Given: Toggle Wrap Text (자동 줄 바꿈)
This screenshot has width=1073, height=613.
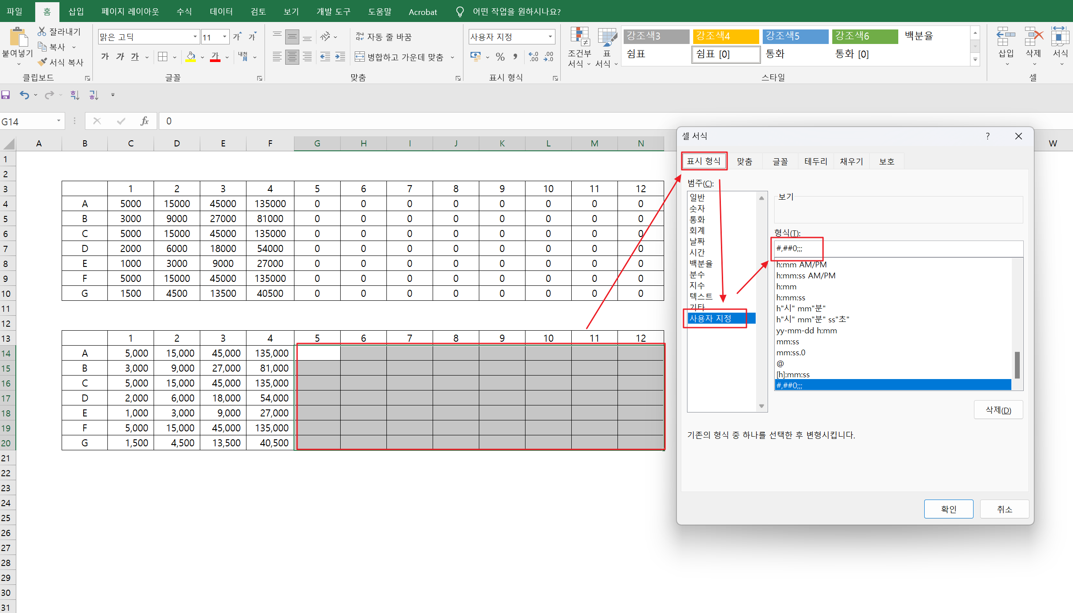Looking at the screenshot, I should 383,37.
